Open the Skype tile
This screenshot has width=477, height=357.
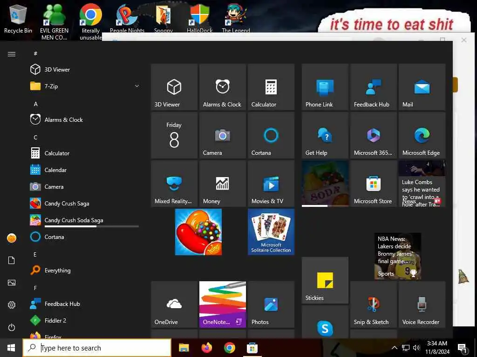[x=325, y=322]
